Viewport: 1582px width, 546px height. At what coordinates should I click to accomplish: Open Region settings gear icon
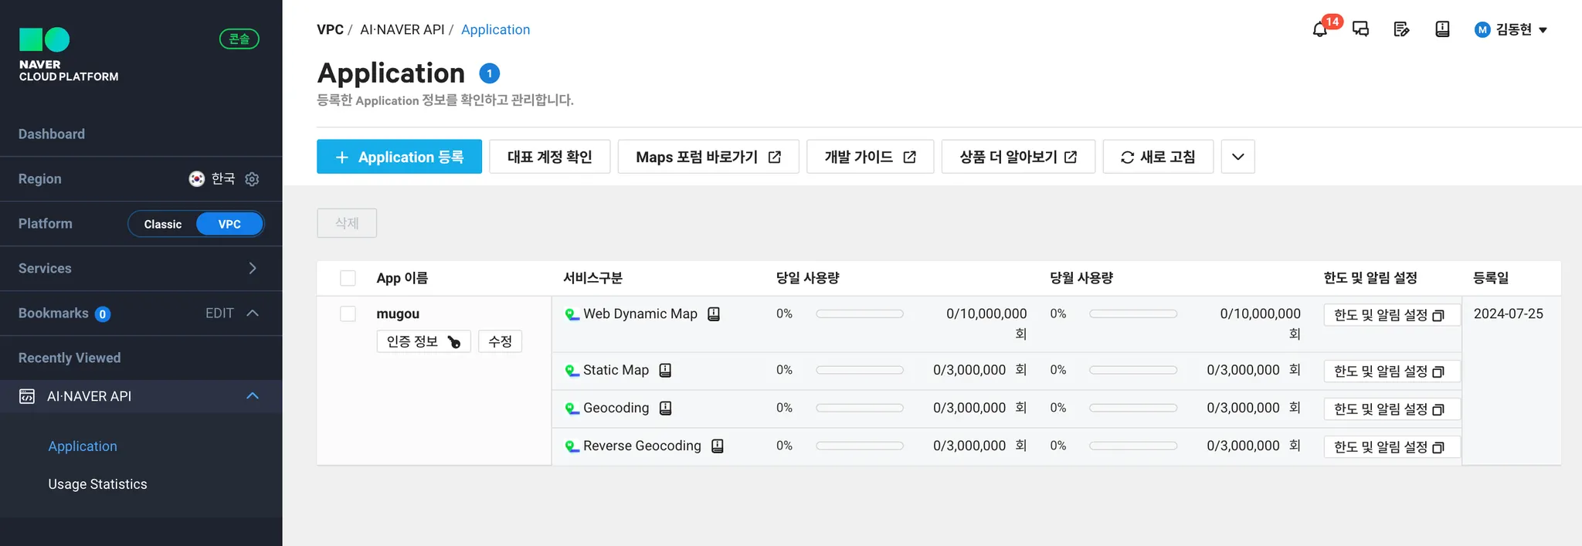pyautogui.click(x=252, y=179)
